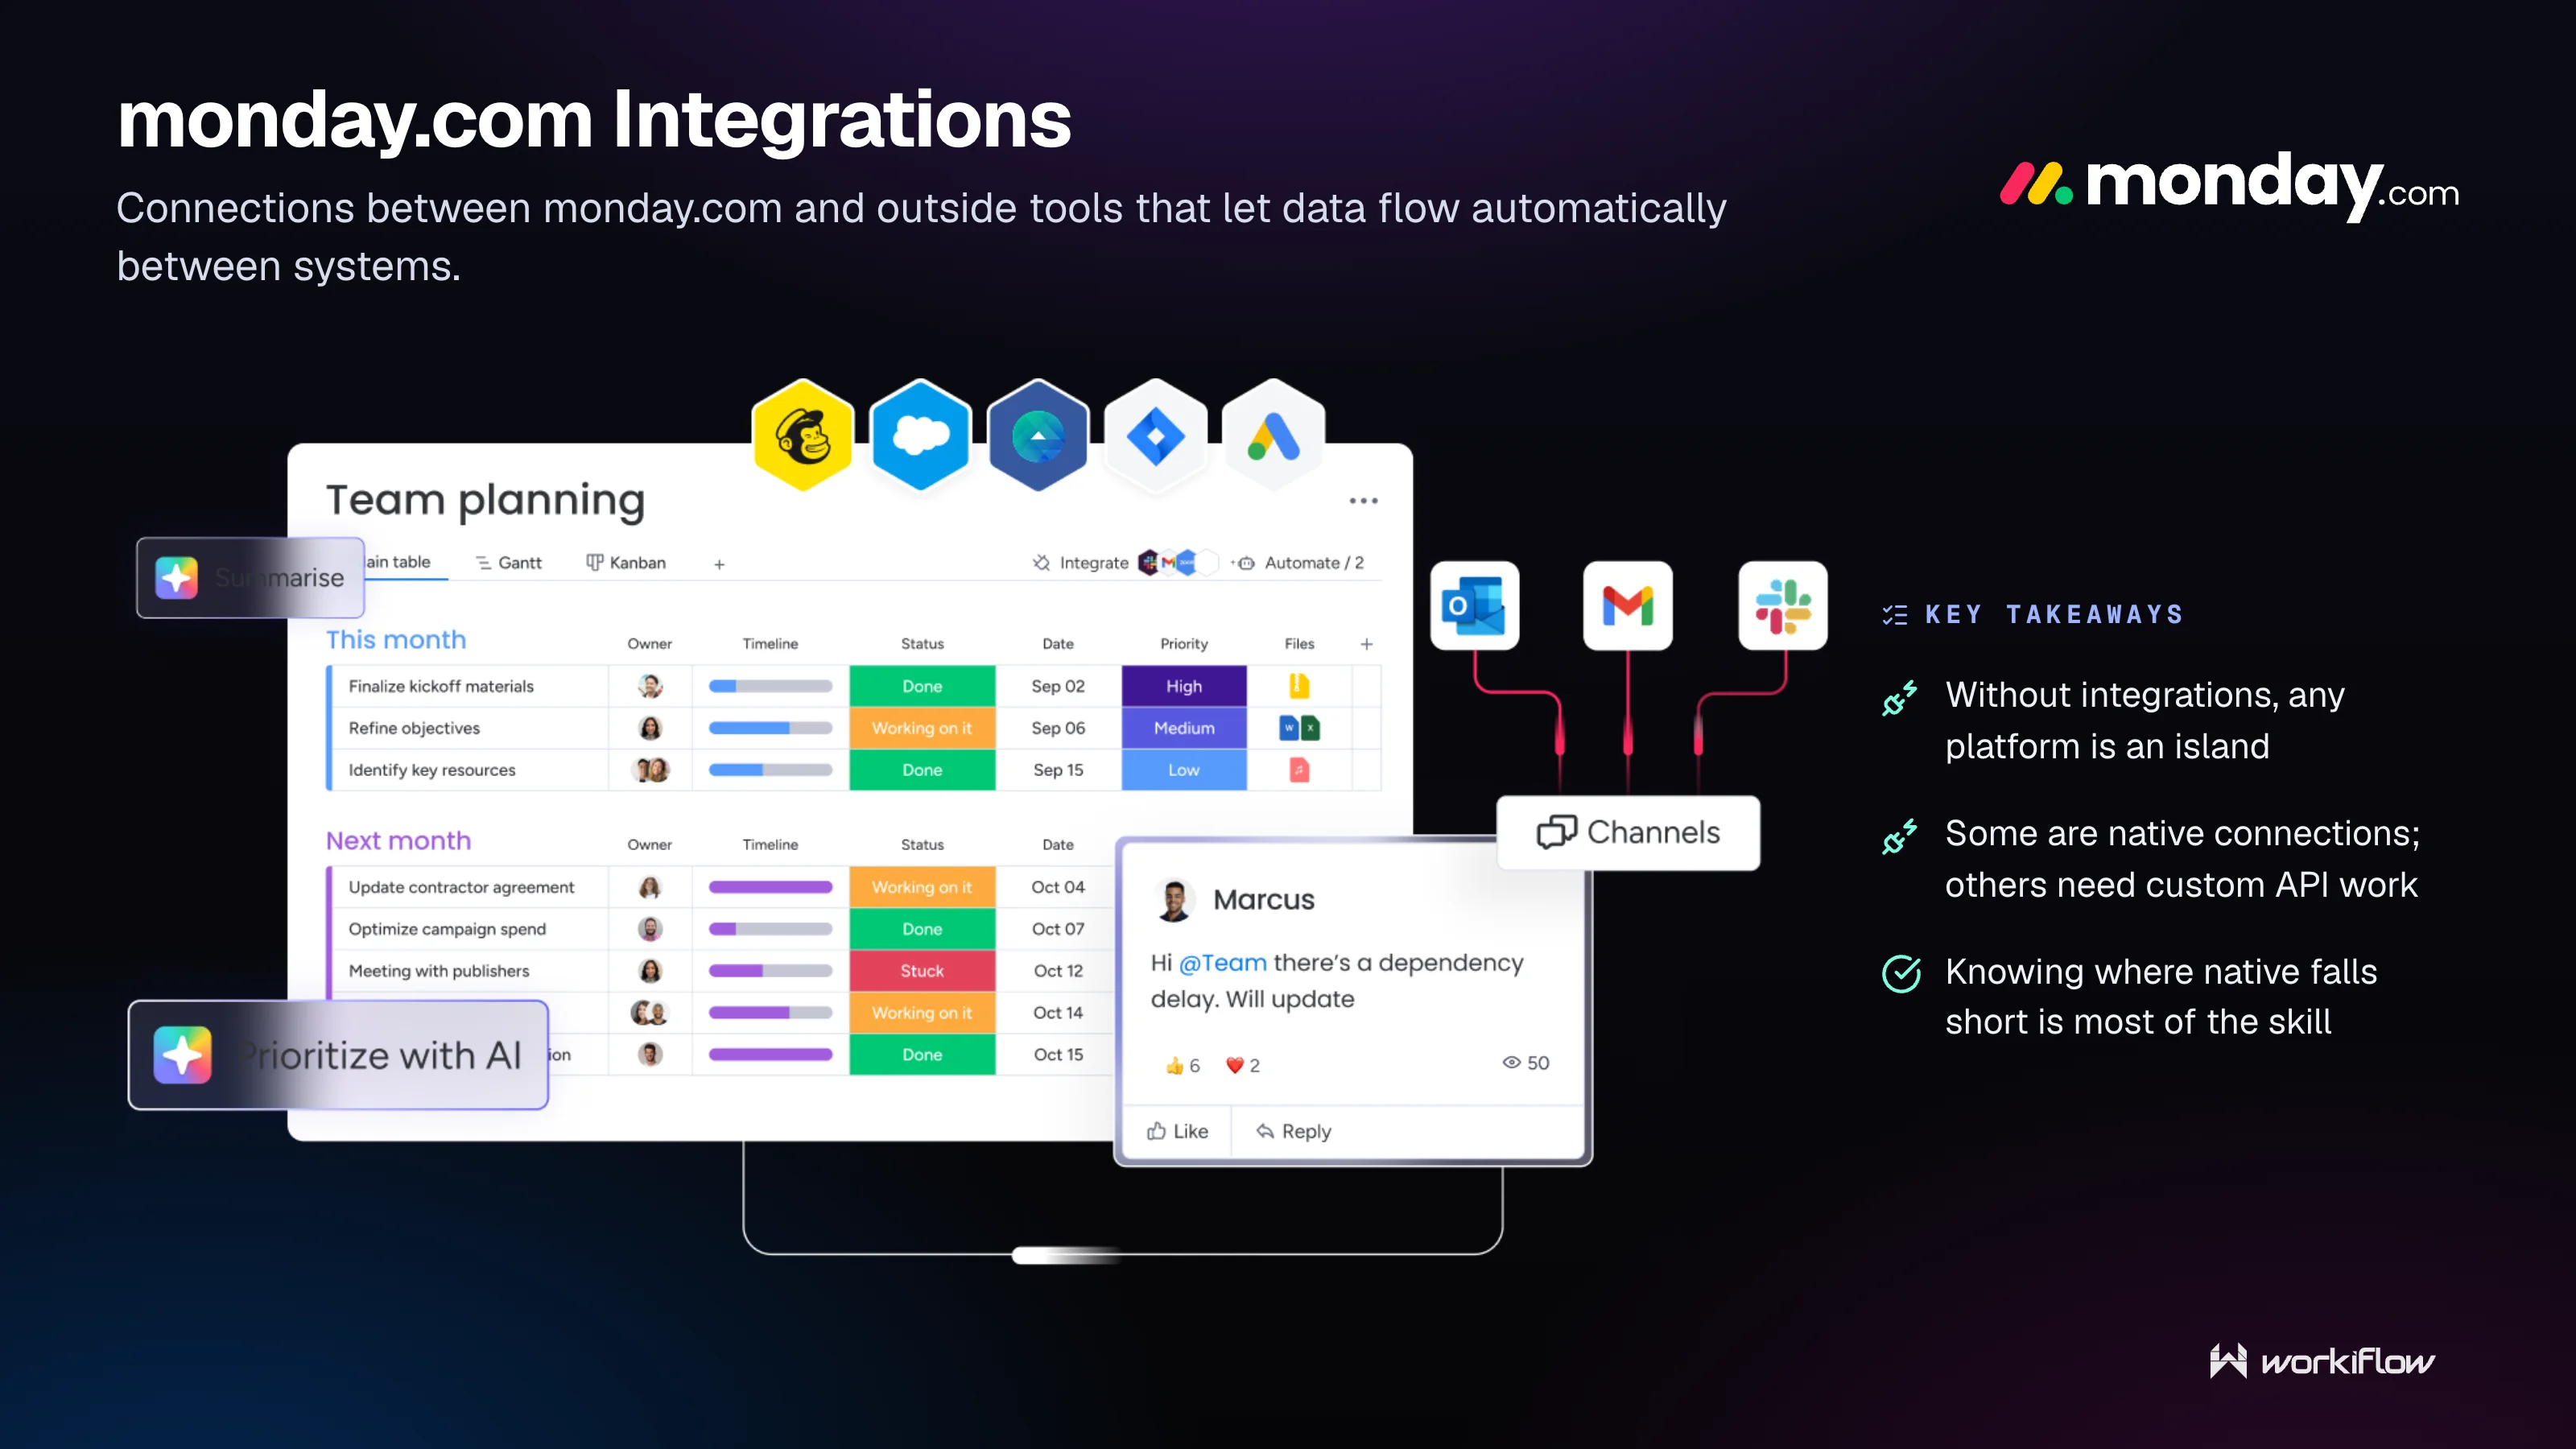2576x1449 pixels.
Task: Click the red file icon in Identify key resources row
Action: [x=1299, y=770]
